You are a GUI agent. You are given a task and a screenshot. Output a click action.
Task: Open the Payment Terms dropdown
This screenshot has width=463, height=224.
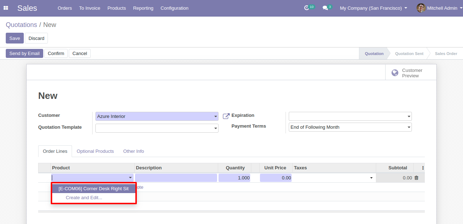click(x=409, y=127)
